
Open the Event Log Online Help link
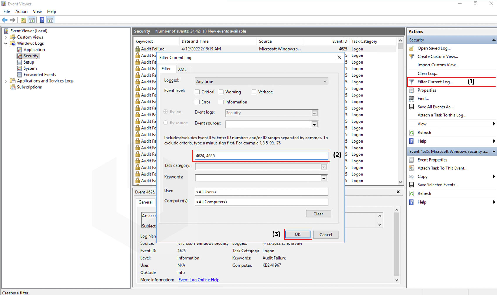[x=199, y=280]
